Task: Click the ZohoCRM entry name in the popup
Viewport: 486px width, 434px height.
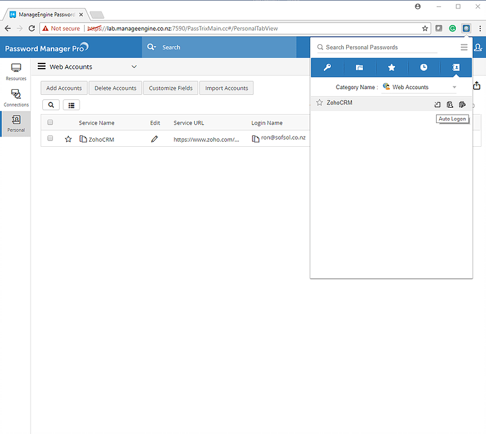Action: 339,103
